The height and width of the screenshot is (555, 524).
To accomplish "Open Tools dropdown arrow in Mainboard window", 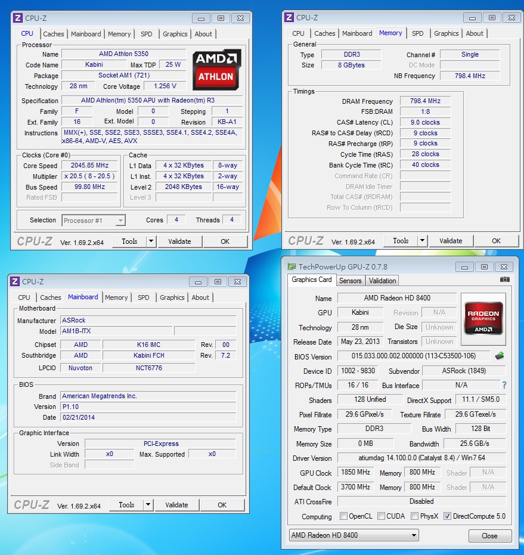I will point(148,505).
